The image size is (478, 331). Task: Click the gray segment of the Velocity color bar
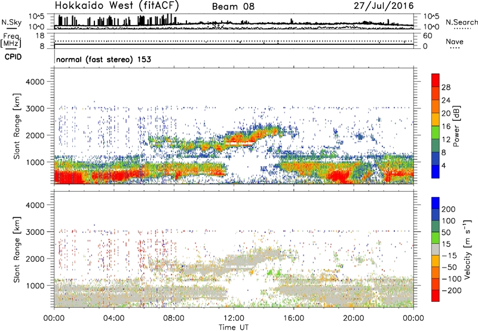click(436, 249)
